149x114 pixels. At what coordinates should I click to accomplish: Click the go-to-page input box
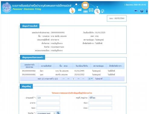(106, 79)
